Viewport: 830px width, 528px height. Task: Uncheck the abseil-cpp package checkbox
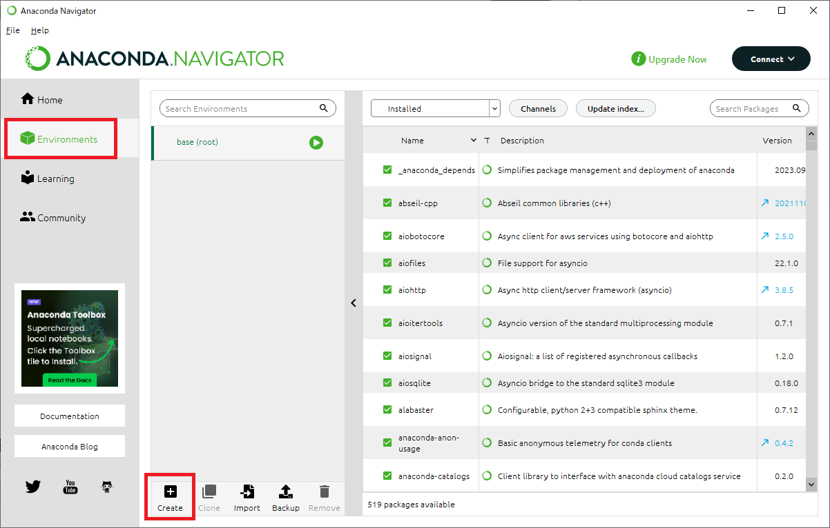[387, 203]
